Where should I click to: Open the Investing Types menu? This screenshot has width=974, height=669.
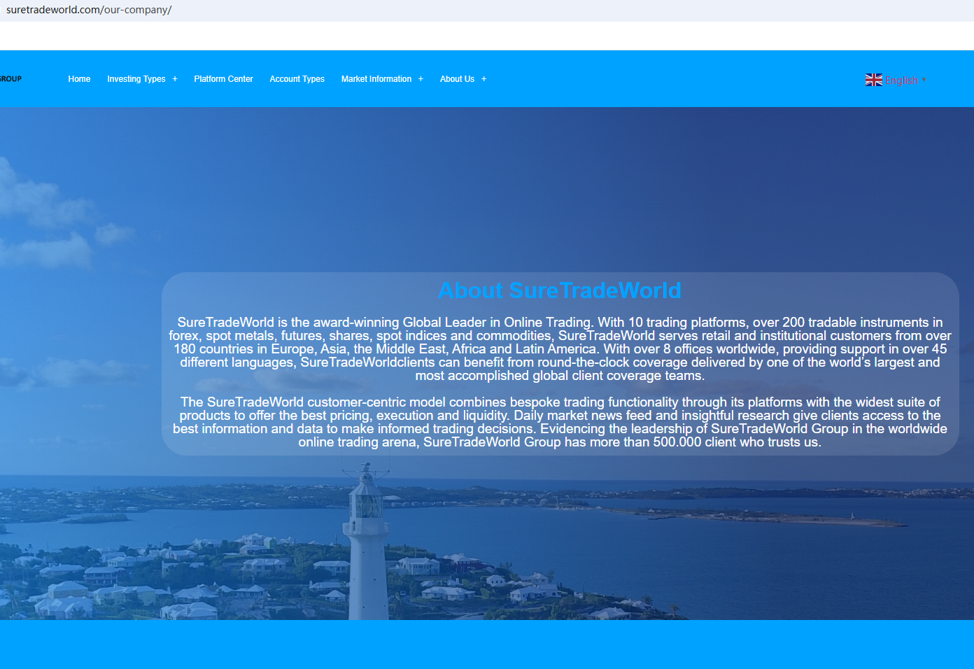click(x=136, y=79)
